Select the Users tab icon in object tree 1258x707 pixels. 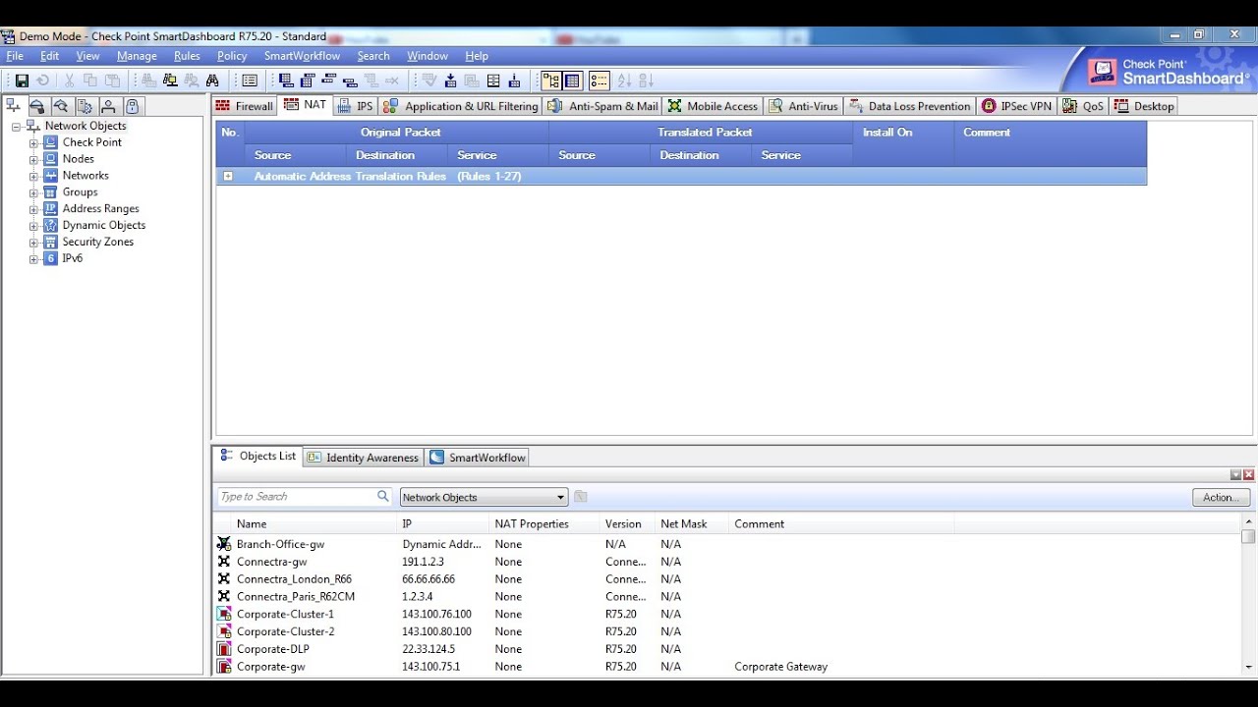(108, 106)
